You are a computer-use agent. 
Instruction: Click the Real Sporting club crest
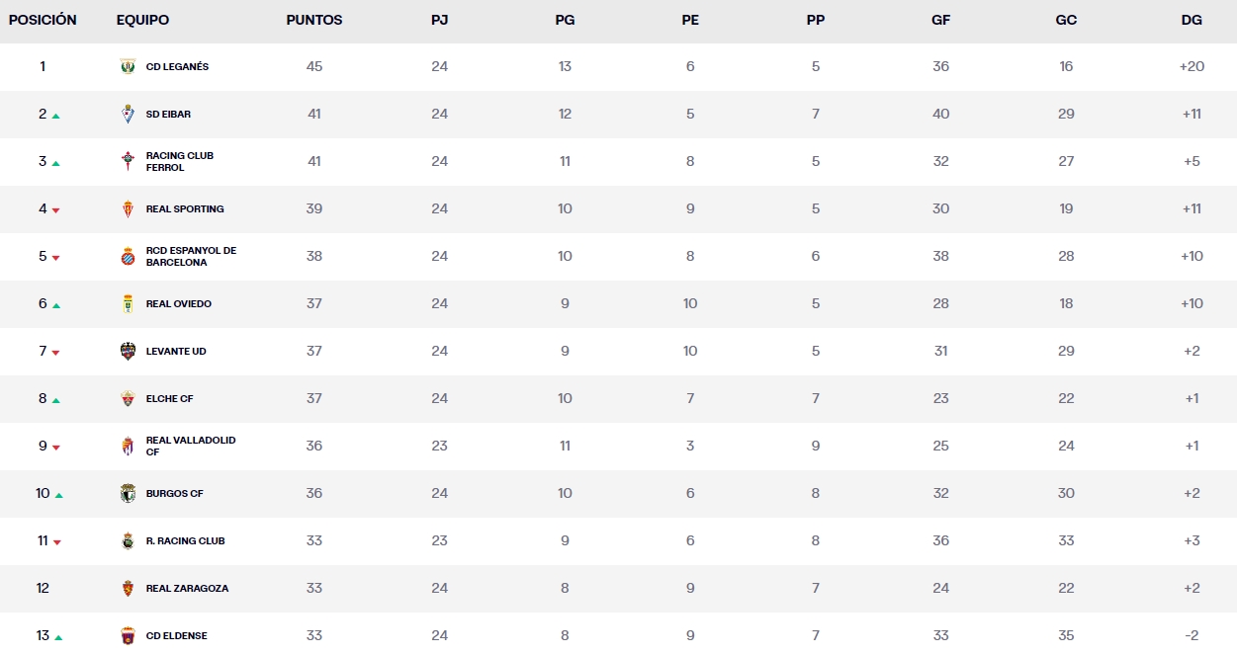click(127, 208)
